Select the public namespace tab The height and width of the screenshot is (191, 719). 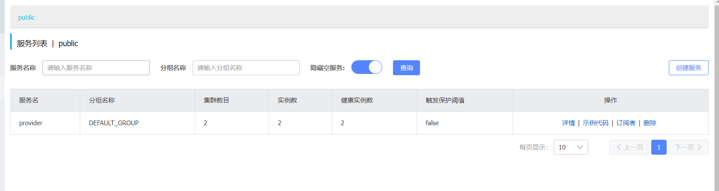[x=27, y=18]
